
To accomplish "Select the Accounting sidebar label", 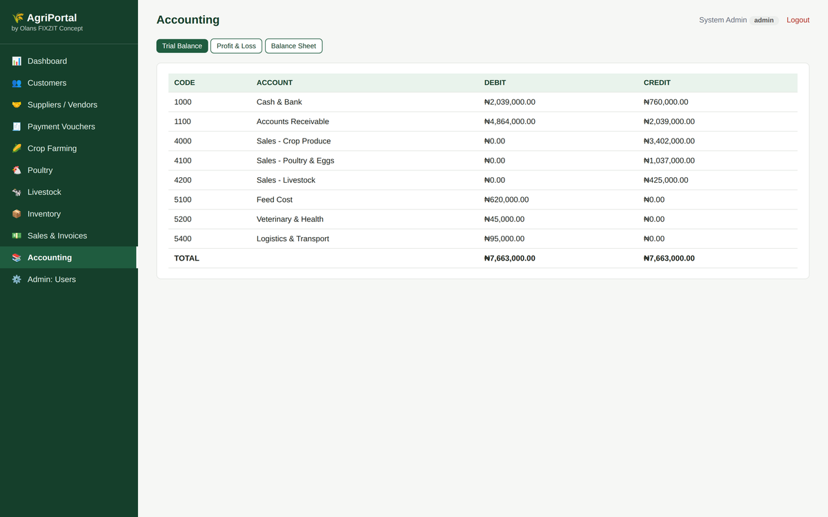I will (50, 258).
